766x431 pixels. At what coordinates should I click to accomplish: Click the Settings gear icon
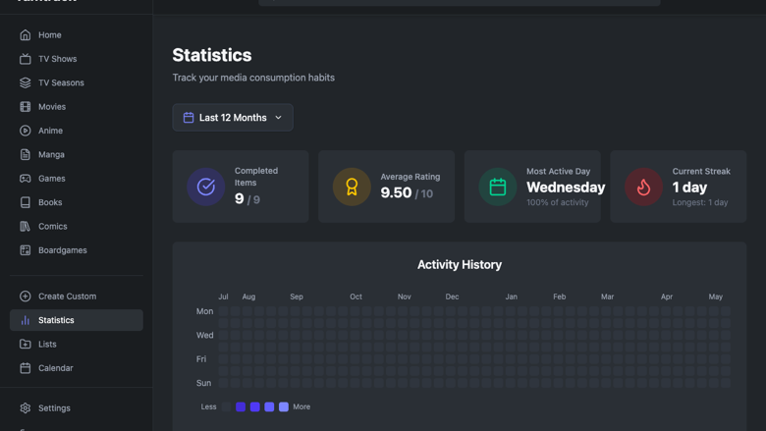(25, 408)
